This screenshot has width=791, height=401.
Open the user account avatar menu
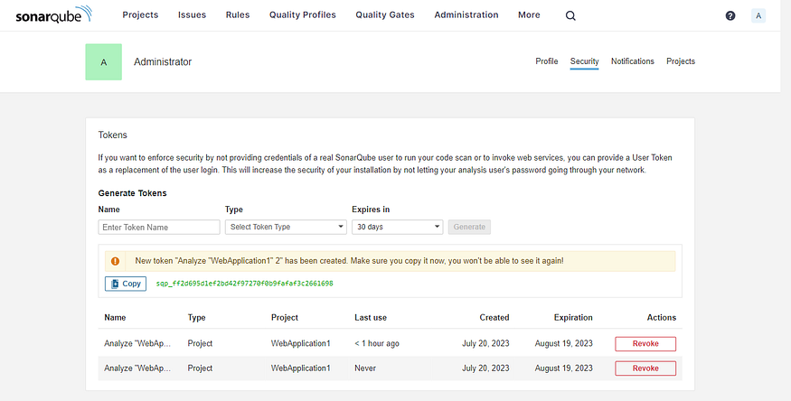point(758,15)
